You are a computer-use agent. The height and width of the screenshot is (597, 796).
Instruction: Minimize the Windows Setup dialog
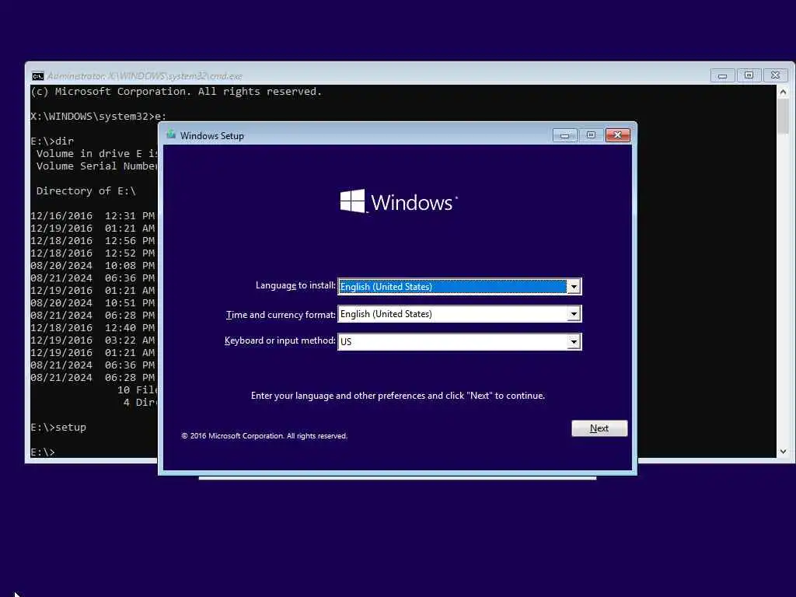coord(564,135)
